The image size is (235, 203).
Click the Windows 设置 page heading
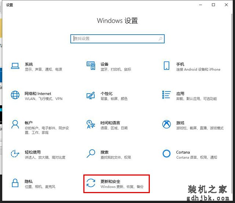pos(117,20)
